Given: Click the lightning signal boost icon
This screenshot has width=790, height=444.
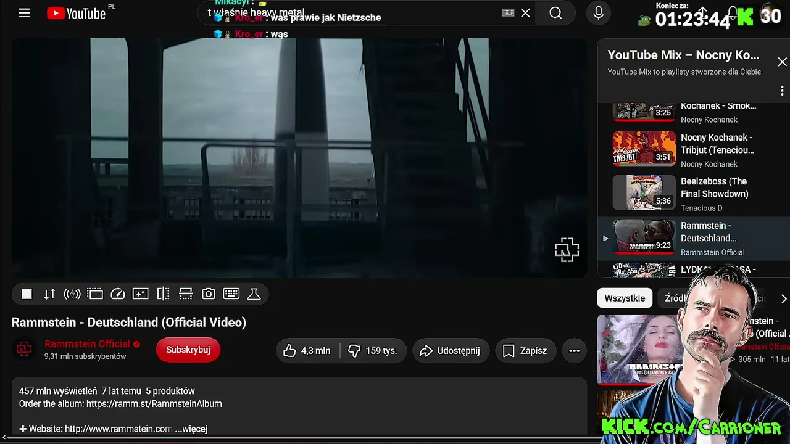Looking at the screenshot, I should click(x=72, y=294).
